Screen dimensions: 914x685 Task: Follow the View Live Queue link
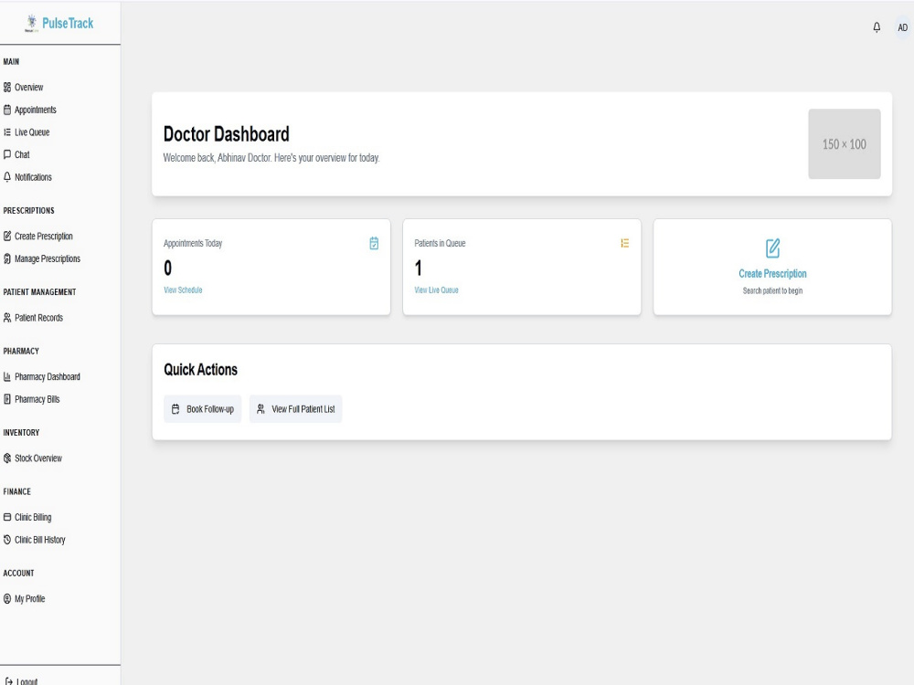437,290
